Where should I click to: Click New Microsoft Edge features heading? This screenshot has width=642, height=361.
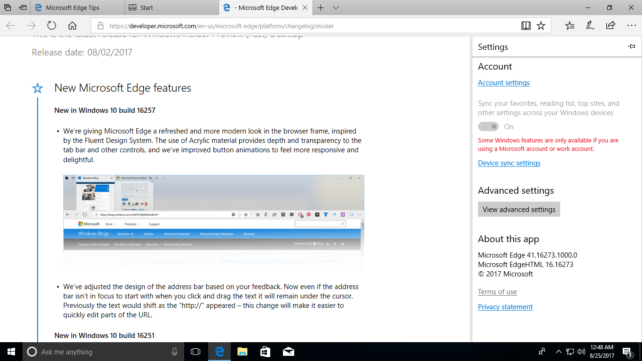pyautogui.click(x=123, y=88)
